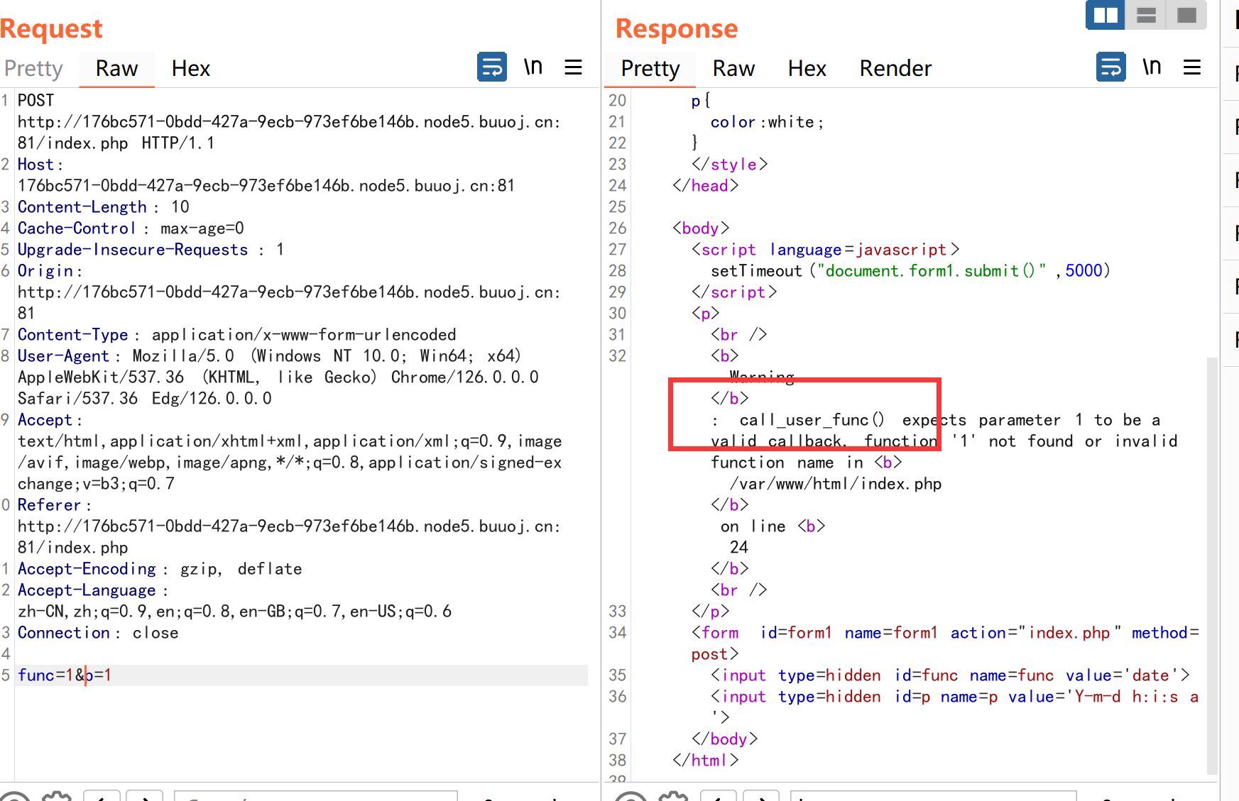This screenshot has width=1239, height=801.
Task: Click the max-age=0 header value
Action: pyautogui.click(x=202, y=228)
